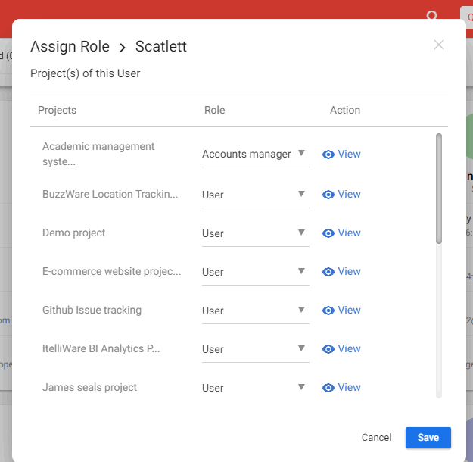This screenshot has width=473, height=462.
Task: Select the ItelliWare BI Analytics P... name
Action: (101, 348)
